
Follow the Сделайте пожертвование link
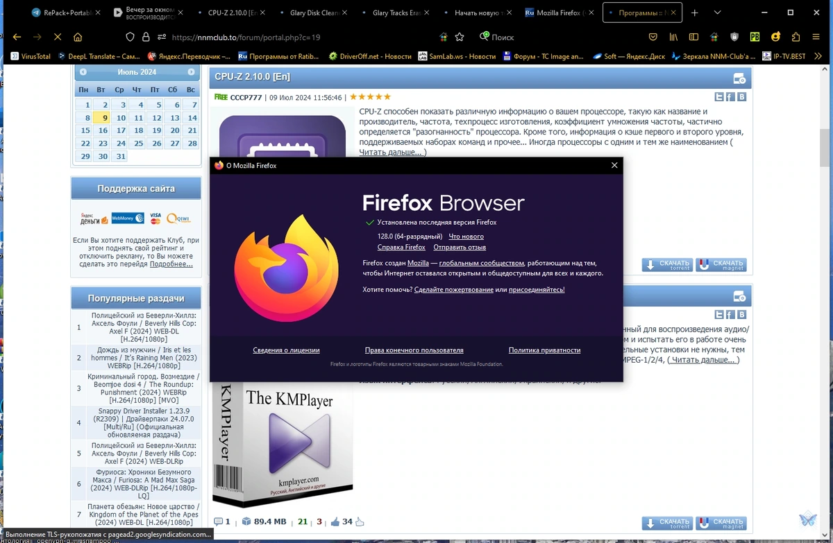pos(454,289)
